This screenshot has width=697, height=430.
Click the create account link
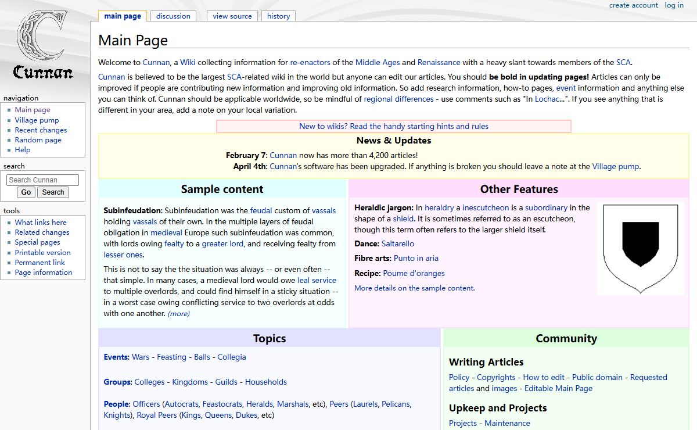(x=634, y=5)
